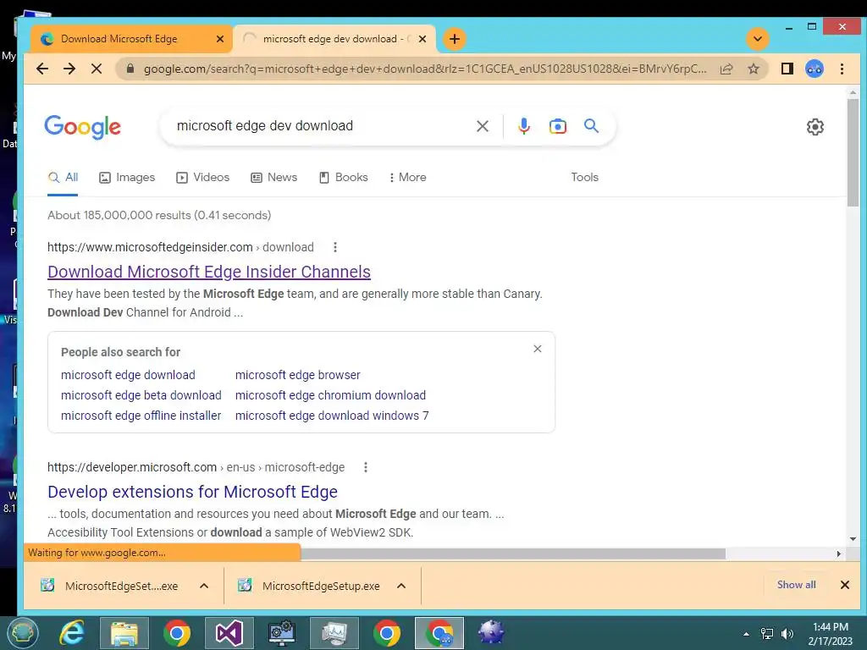Open options for developer.microsoft.com result
The height and width of the screenshot is (650, 867).
(366, 467)
